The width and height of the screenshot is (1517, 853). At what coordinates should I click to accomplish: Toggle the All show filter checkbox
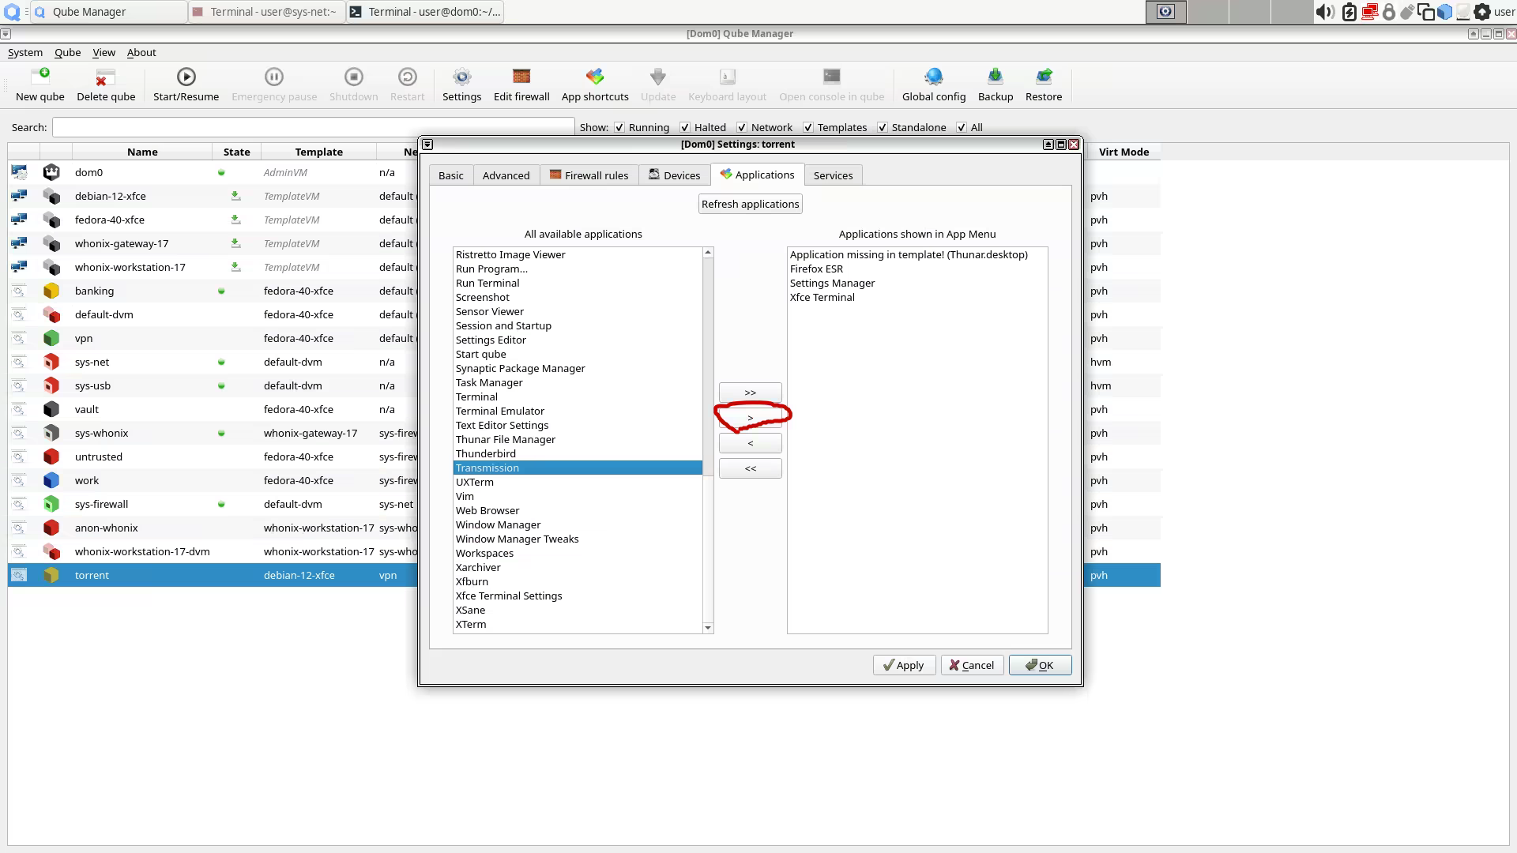[962, 127]
